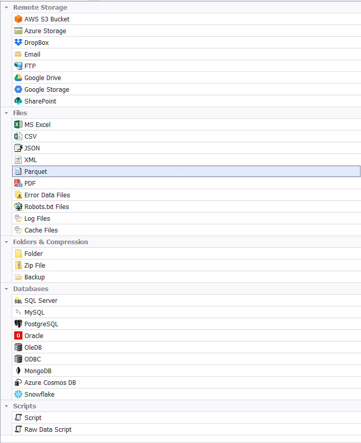
Task: Pick the Google Drive label
Action: tap(43, 77)
